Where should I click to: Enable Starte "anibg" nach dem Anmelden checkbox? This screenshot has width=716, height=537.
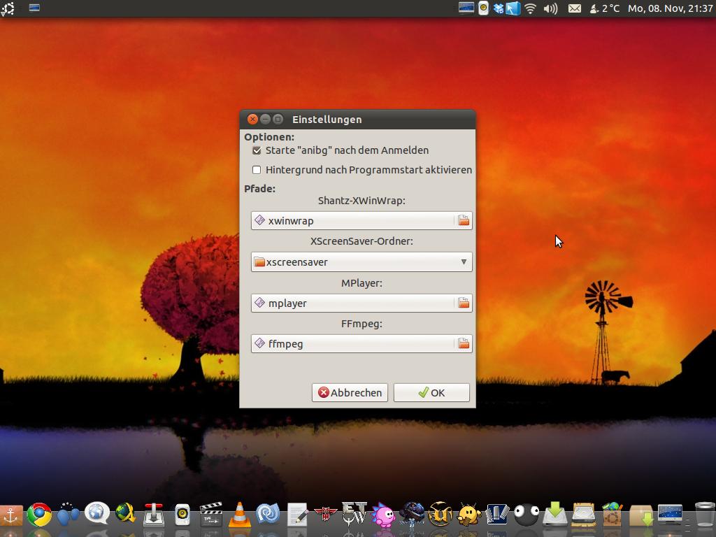click(257, 150)
